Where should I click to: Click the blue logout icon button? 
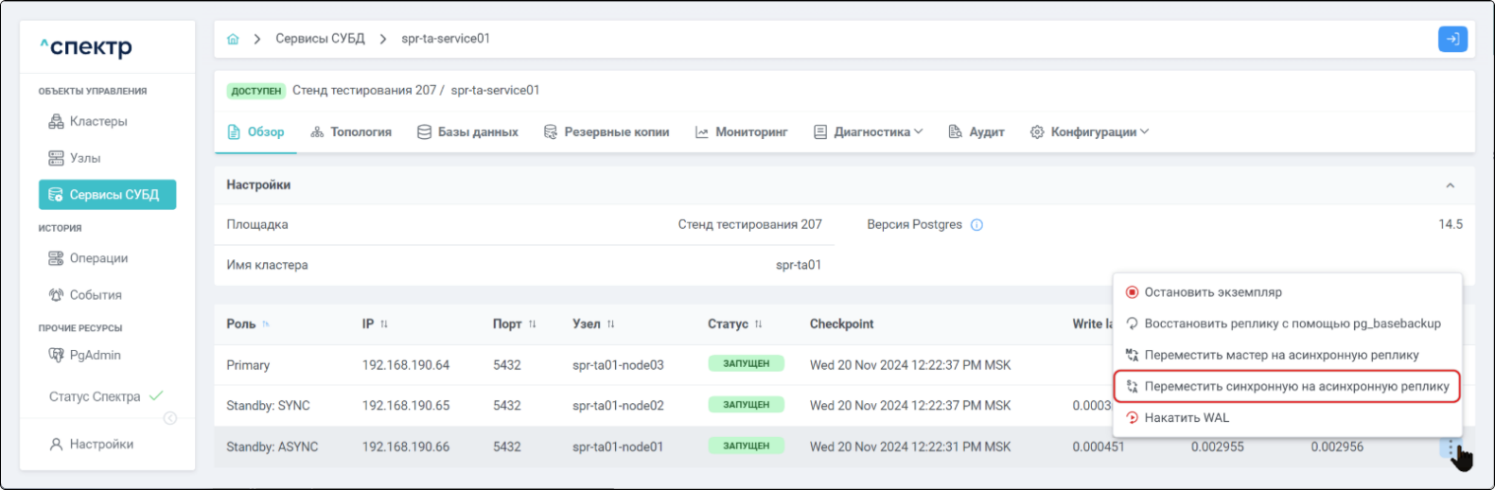pyautogui.click(x=1452, y=39)
